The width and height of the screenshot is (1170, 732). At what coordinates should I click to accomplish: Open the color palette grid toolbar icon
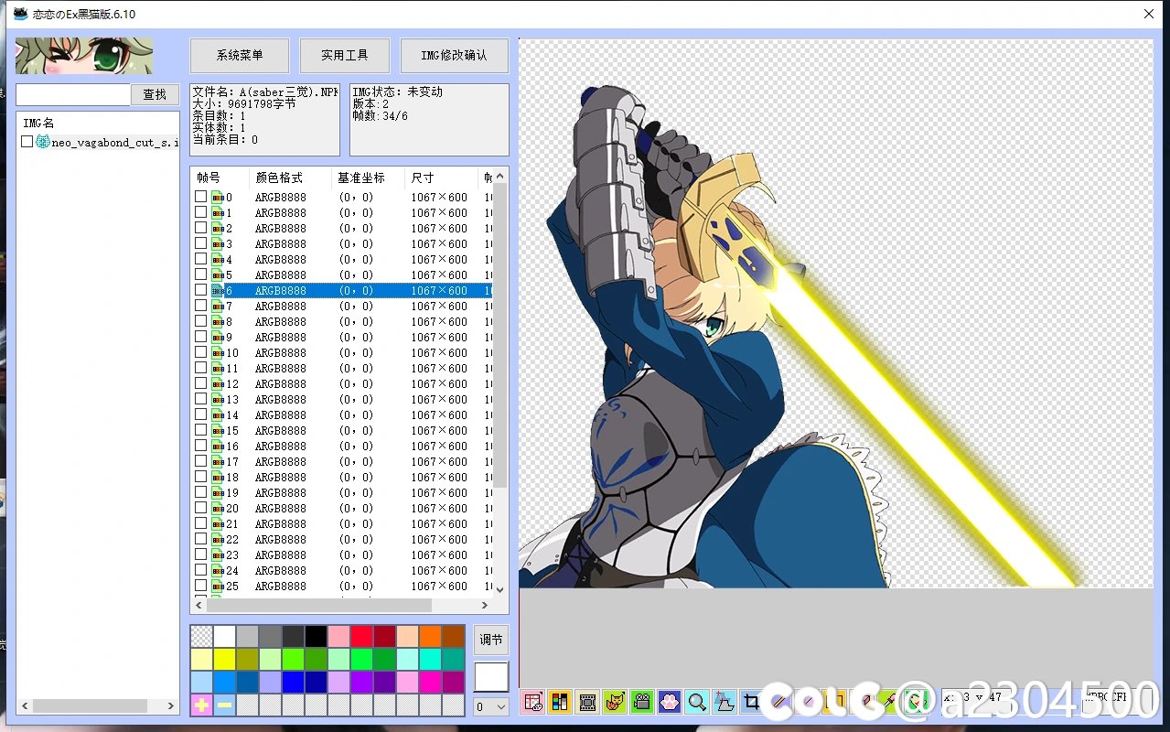(x=560, y=702)
